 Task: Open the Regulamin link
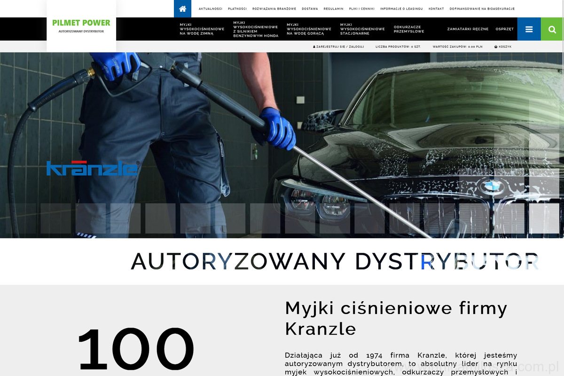[333, 9]
